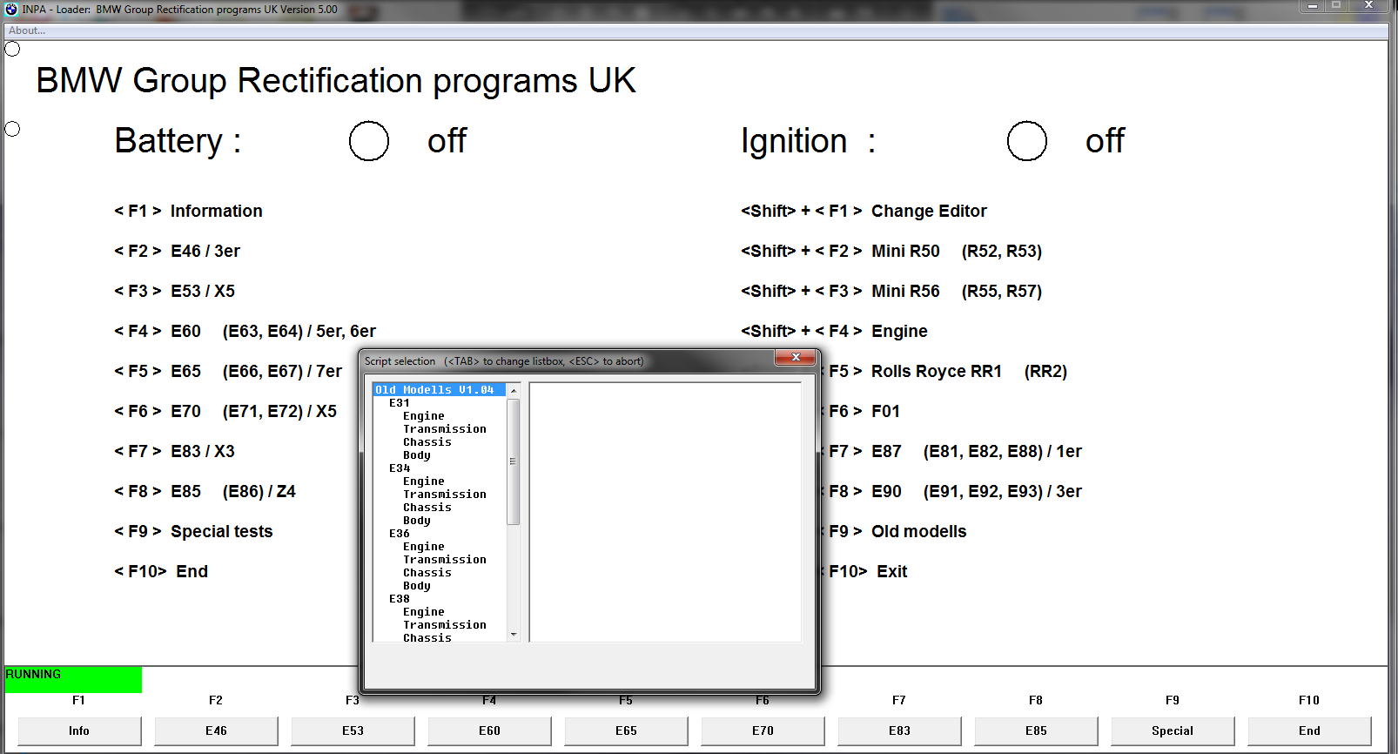This screenshot has height=754, width=1398.
Task: Open the About... menu
Action: 27,30
